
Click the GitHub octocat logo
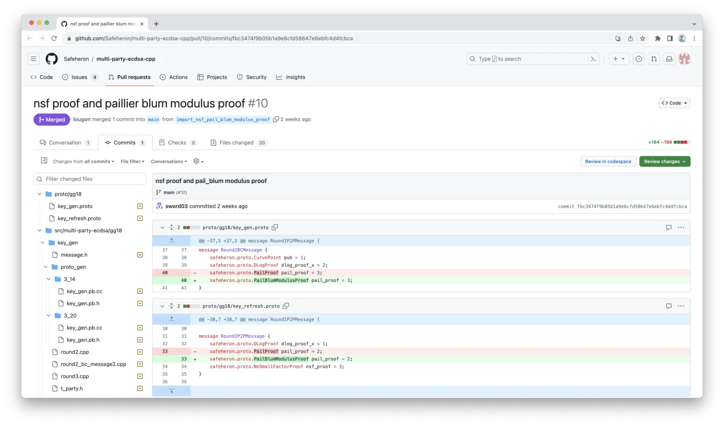51,59
